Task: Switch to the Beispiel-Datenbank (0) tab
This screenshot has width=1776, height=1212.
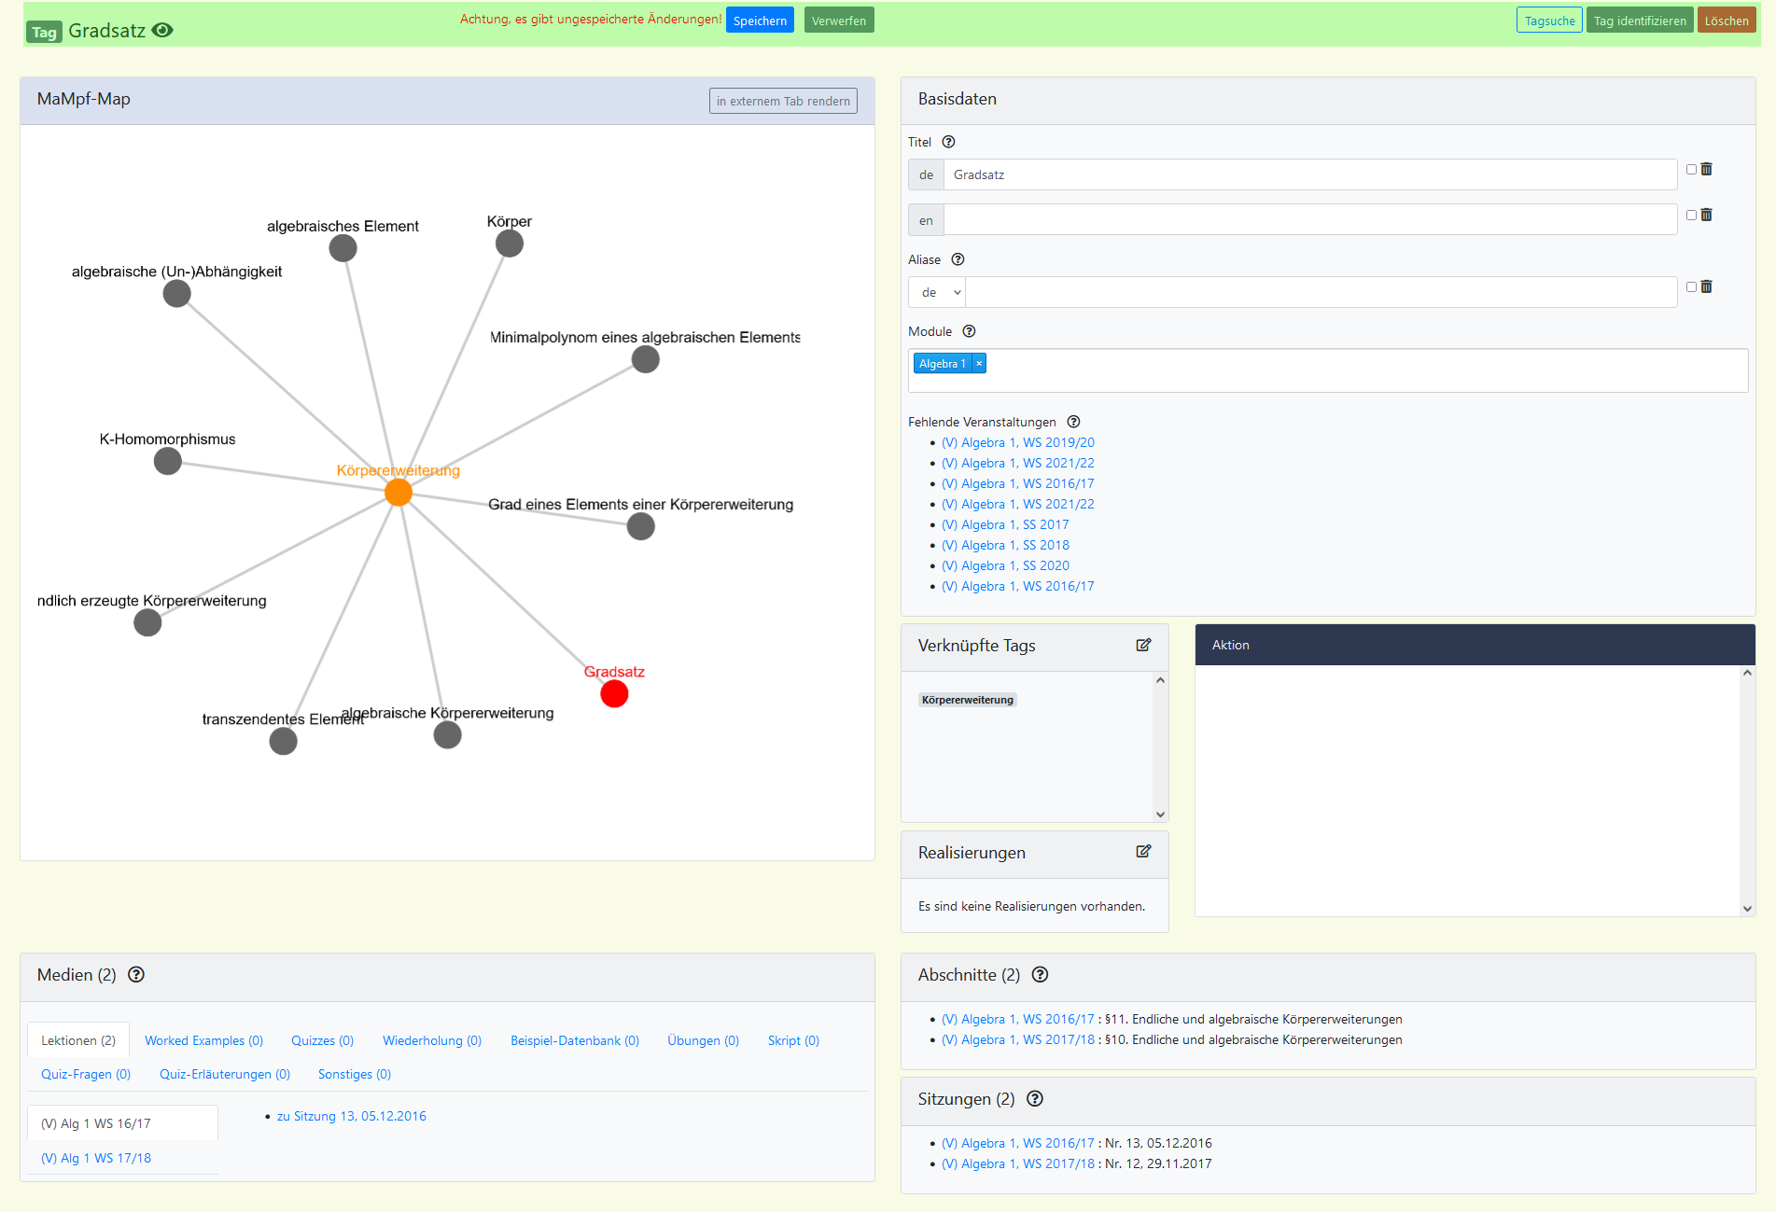Action: click(x=575, y=1040)
